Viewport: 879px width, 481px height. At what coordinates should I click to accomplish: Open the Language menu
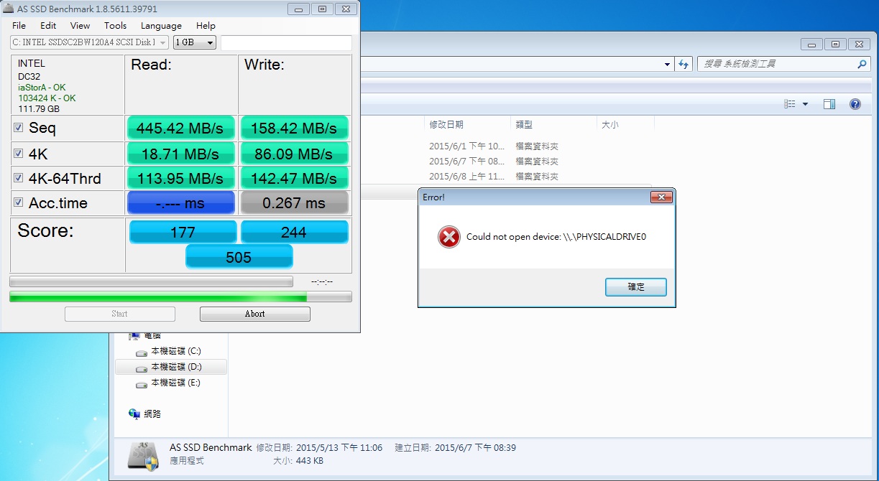pyautogui.click(x=161, y=25)
